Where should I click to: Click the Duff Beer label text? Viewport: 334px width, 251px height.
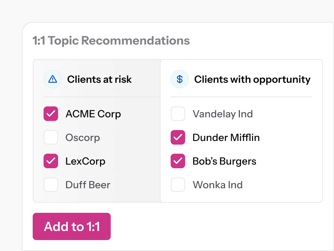pyautogui.click(x=88, y=185)
